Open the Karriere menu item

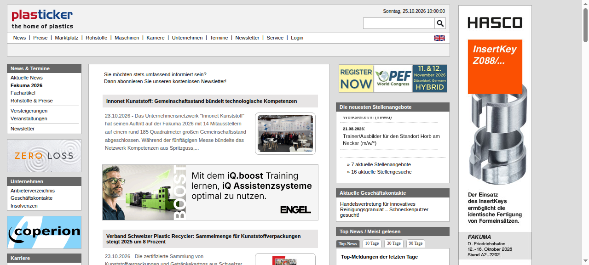click(156, 38)
